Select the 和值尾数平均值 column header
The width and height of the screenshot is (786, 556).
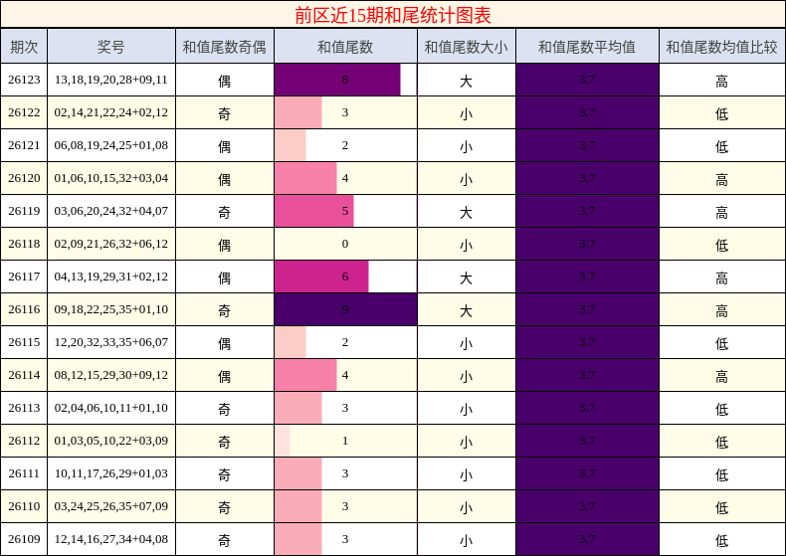click(587, 47)
